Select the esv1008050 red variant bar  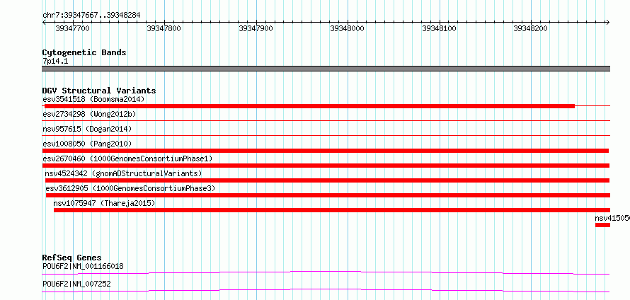[x=326, y=151]
